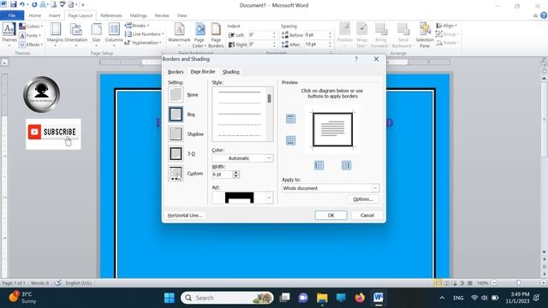Open the Themes gallery
The height and width of the screenshot is (308, 548).
coord(9,34)
